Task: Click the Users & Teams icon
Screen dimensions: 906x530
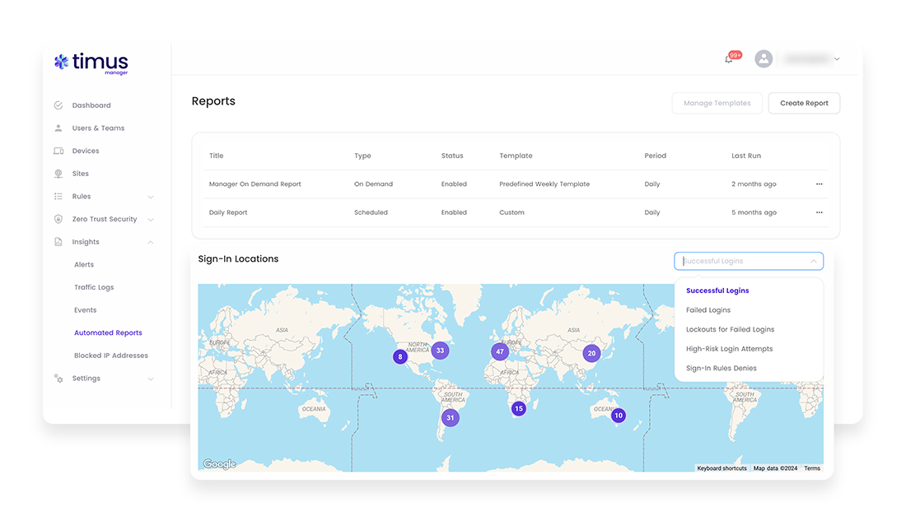Action: [x=58, y=128]
